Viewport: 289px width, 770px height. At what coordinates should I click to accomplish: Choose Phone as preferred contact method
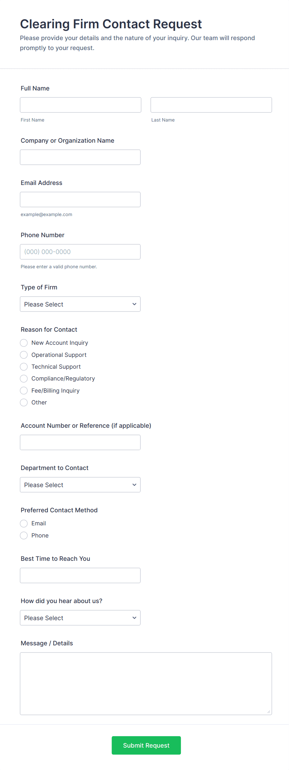click(24, 535)
